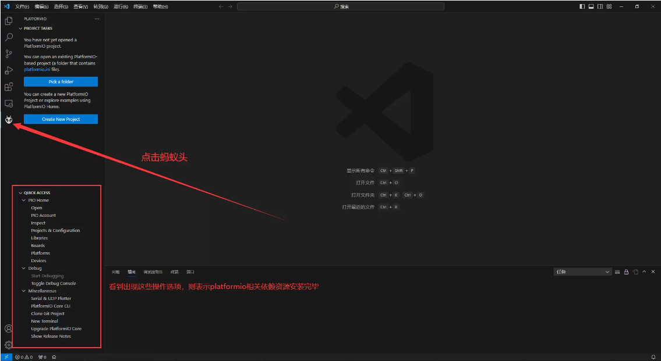The width and height of the screenshot is (661, 361).
Task: Maximize the panel with the up chevron
Action: coord(644,272)
